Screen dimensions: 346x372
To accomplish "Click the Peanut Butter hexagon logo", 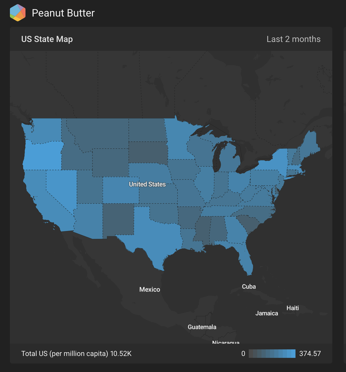I will click(18, 13).
